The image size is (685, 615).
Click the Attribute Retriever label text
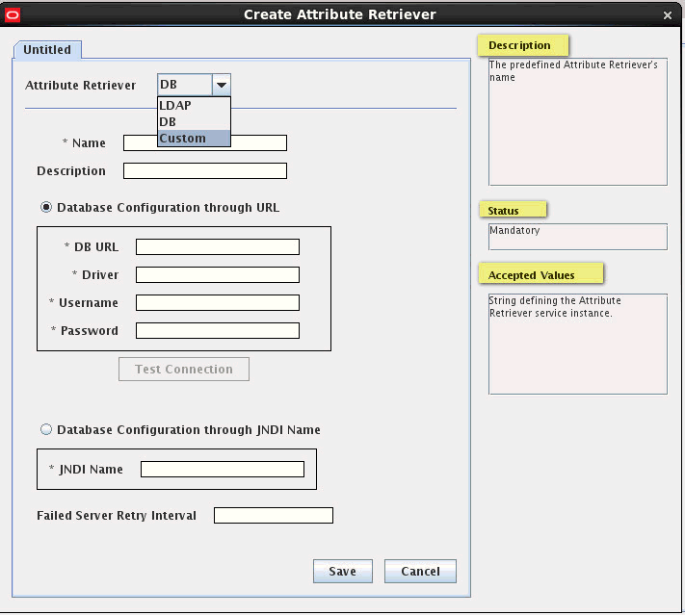pos(80,85)
